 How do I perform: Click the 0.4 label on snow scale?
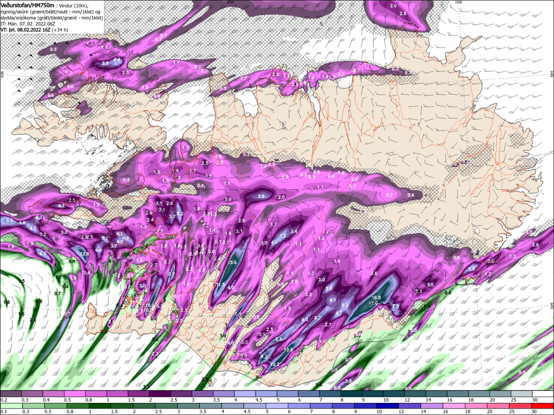point(46,400)
